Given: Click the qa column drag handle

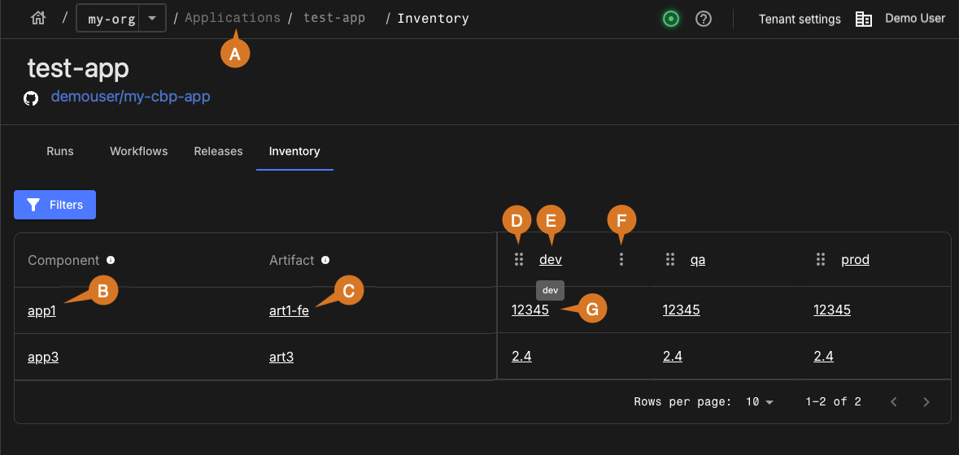Looking at the screenshot, I should tap(669, 259).
